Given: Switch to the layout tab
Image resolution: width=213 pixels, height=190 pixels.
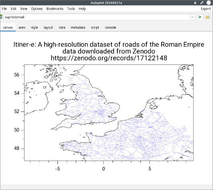Looking at the screenshot, I should [x=48, y=27].
